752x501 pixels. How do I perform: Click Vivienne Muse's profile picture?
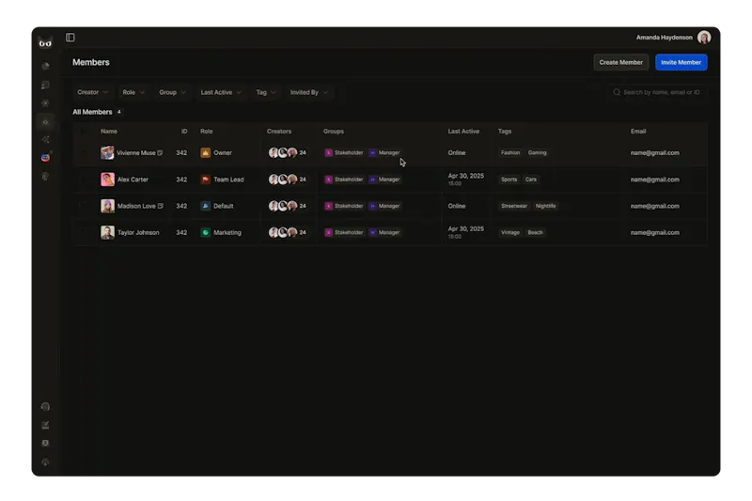[x=107, y=153]
